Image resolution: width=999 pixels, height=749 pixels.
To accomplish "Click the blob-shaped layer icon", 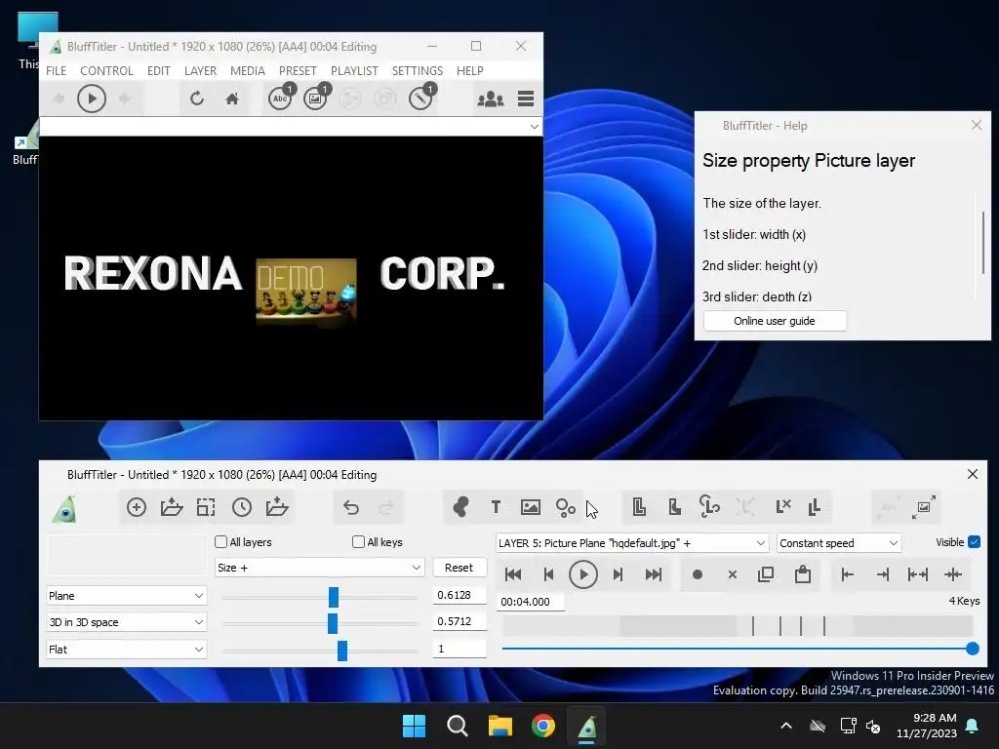I will pyautogui.click(x=460, y=507).
